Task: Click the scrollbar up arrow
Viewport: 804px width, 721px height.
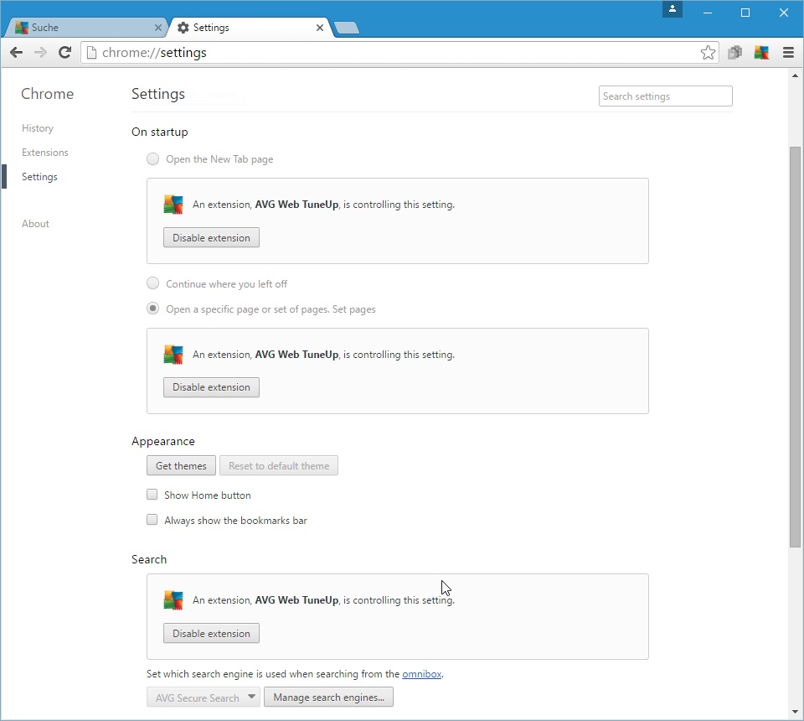Action: (x=795, y=75)
